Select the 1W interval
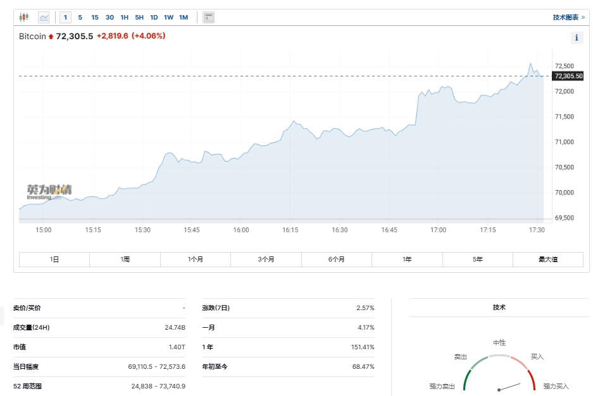 click(x=168, y=17)
